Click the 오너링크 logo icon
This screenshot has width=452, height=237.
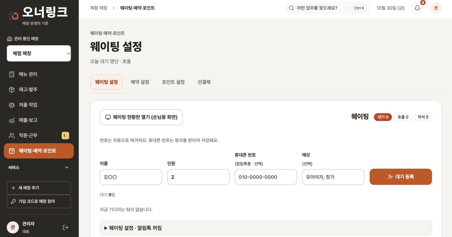coord(14,15)
